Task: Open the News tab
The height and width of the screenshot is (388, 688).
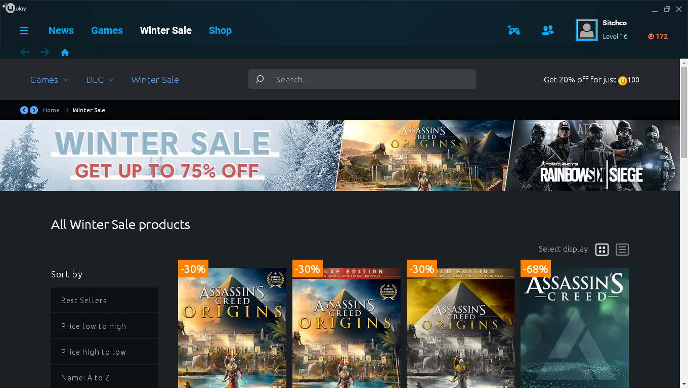Action: pos(61,30)
